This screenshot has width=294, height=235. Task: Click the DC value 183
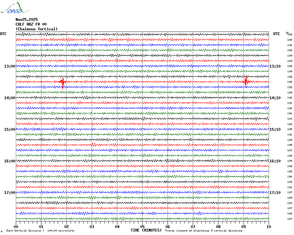click(x=290, y=119)
